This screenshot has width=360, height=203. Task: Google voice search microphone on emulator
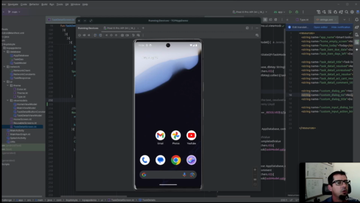184,175
